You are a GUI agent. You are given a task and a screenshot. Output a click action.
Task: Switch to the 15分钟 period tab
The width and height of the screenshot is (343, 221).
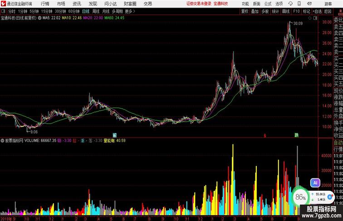47,11
